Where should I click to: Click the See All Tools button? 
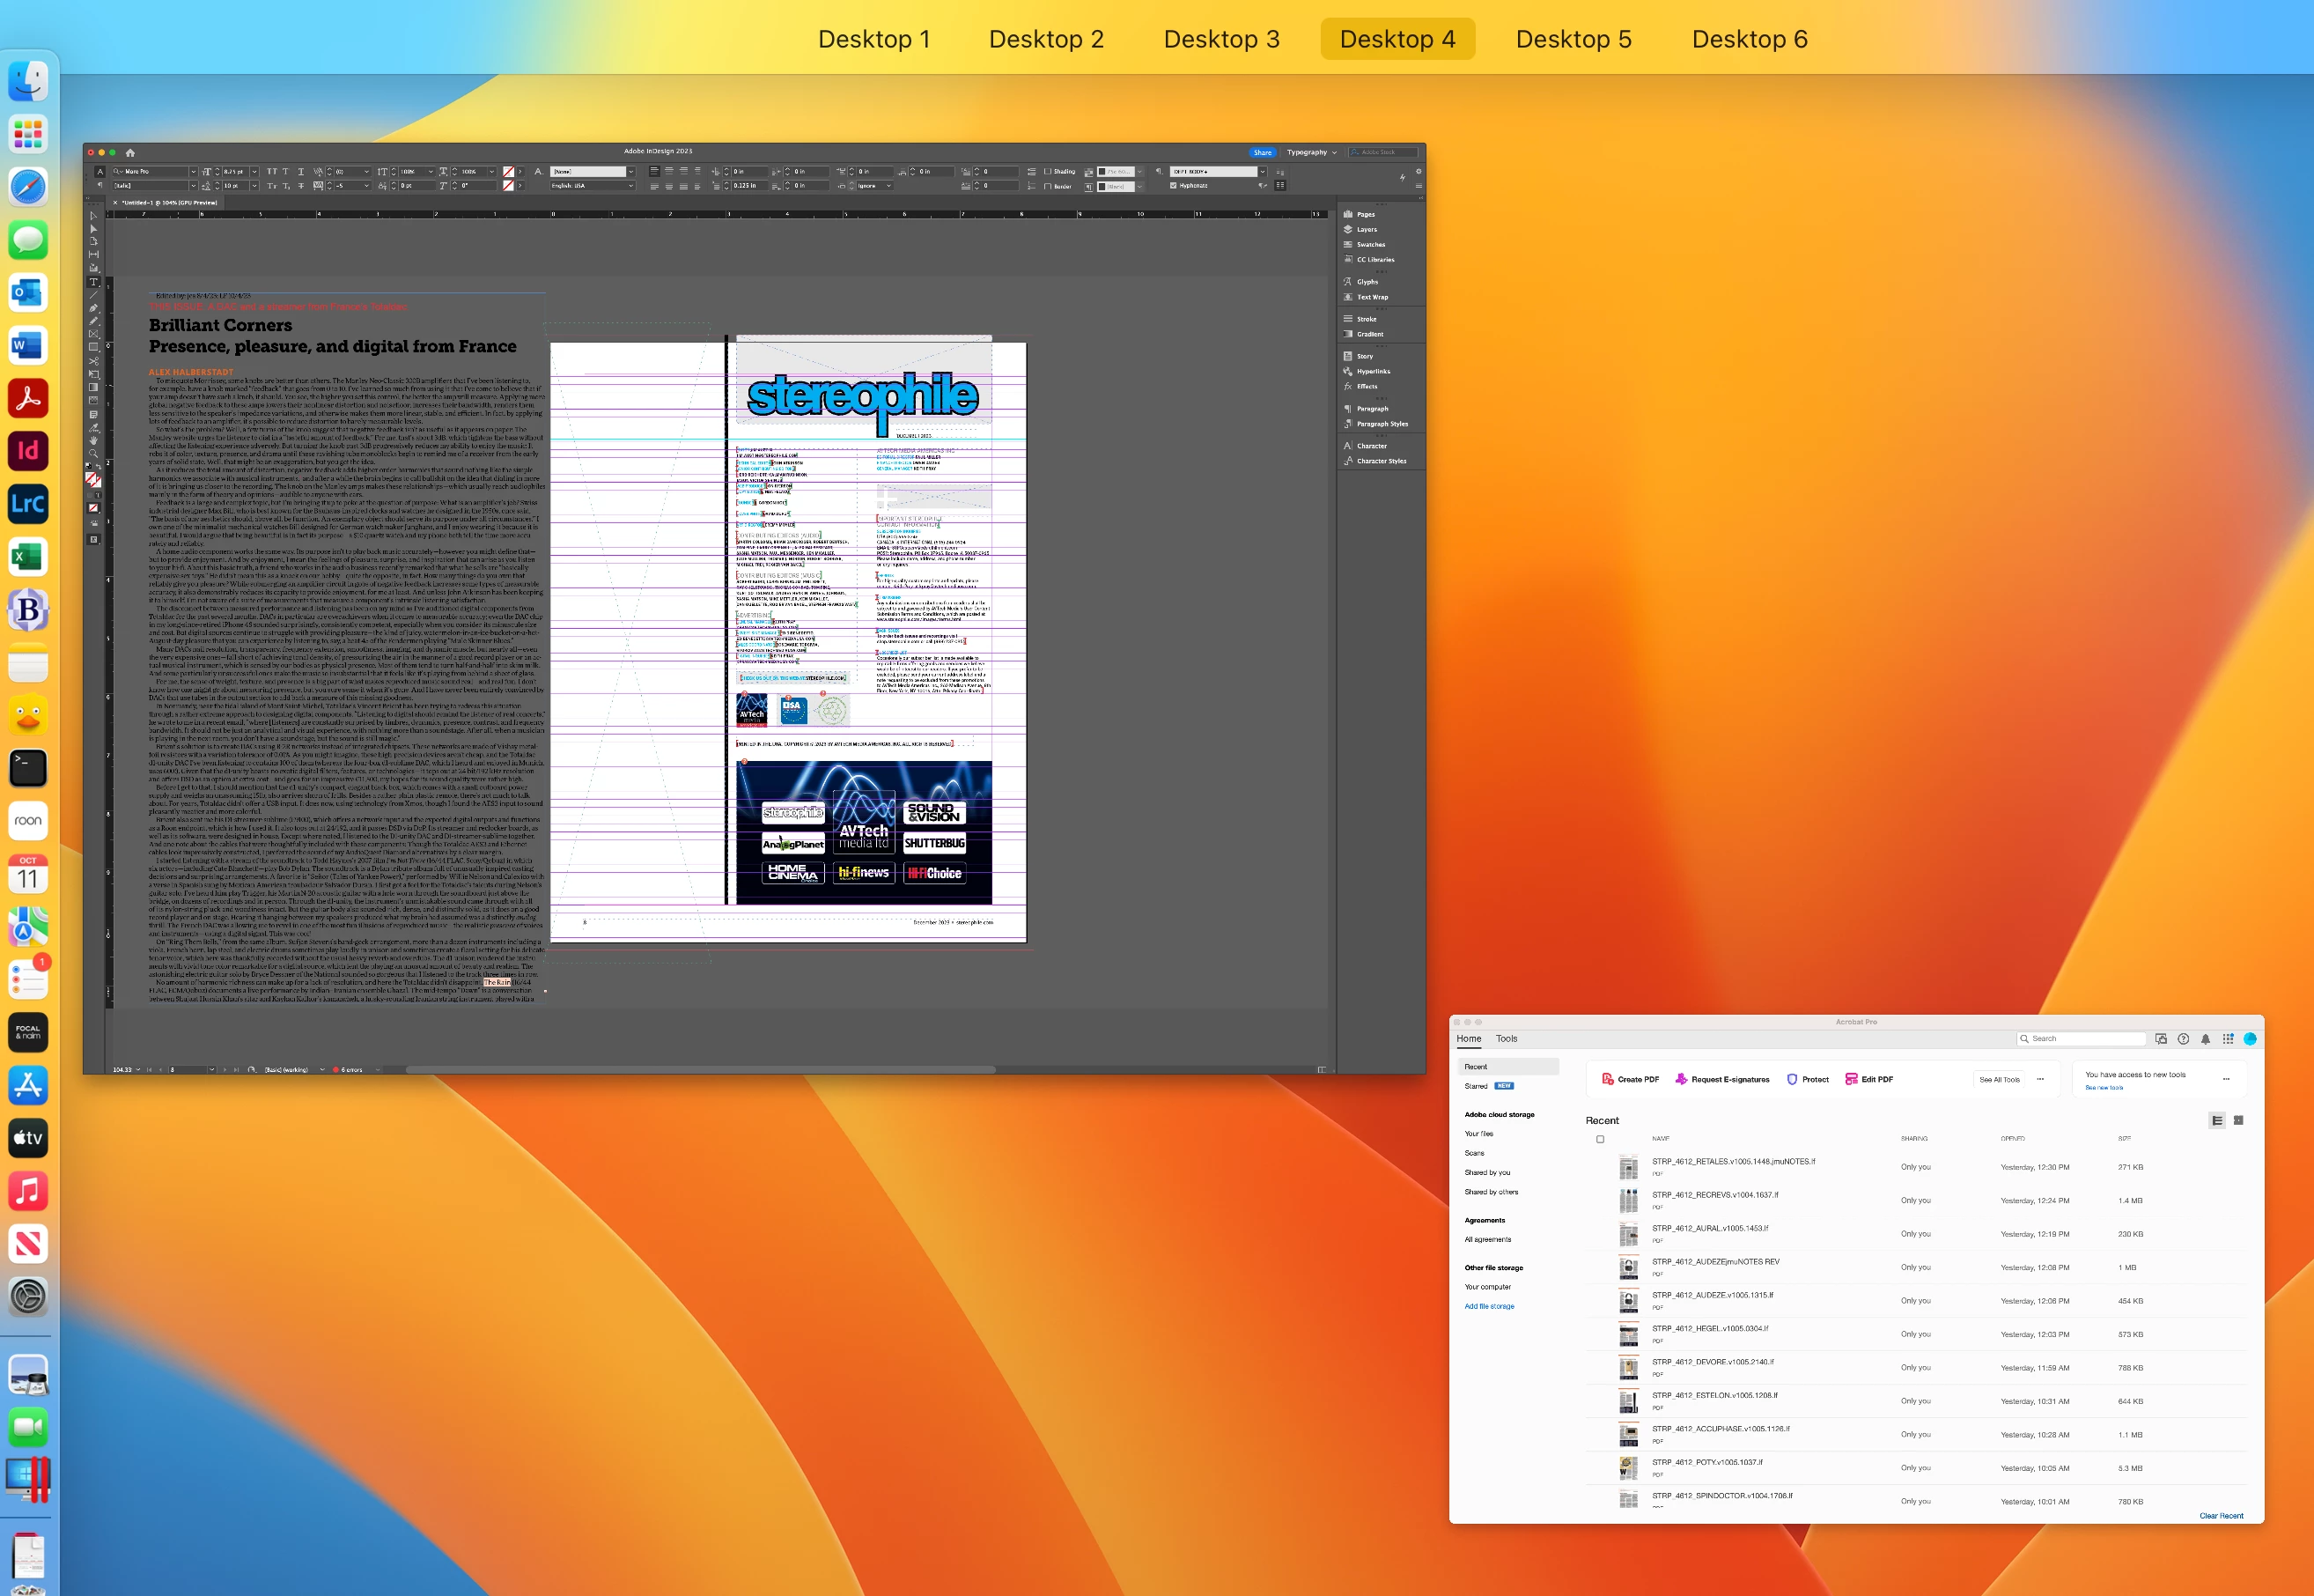pos(1999,1079)
